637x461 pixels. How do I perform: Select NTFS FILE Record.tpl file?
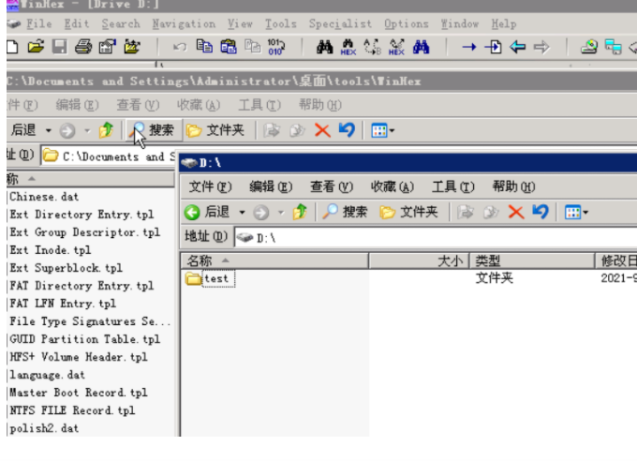(x=72, y=410)
